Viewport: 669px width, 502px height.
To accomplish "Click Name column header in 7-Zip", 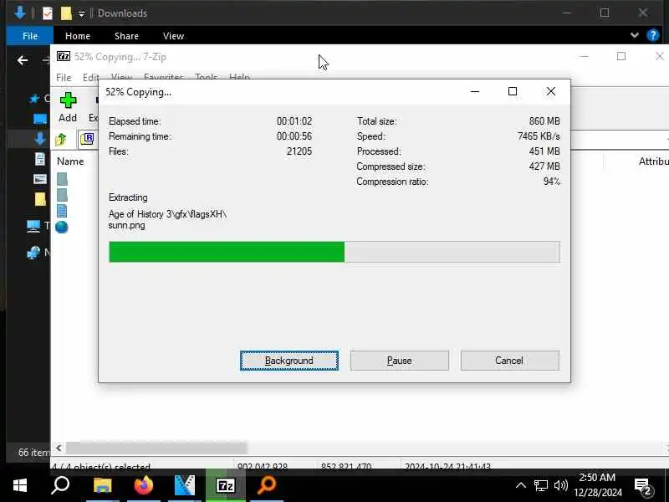I will [x=70, y=161].
